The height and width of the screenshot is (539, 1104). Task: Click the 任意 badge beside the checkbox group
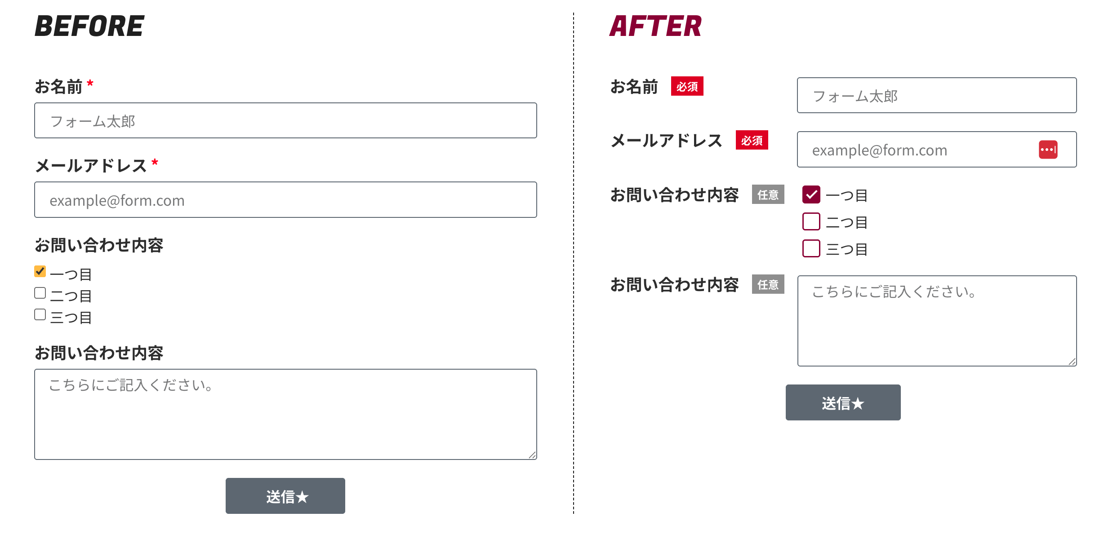tap(768, 194)
